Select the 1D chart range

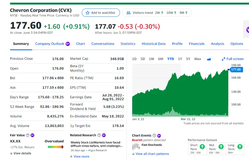[x=134, y=59]
